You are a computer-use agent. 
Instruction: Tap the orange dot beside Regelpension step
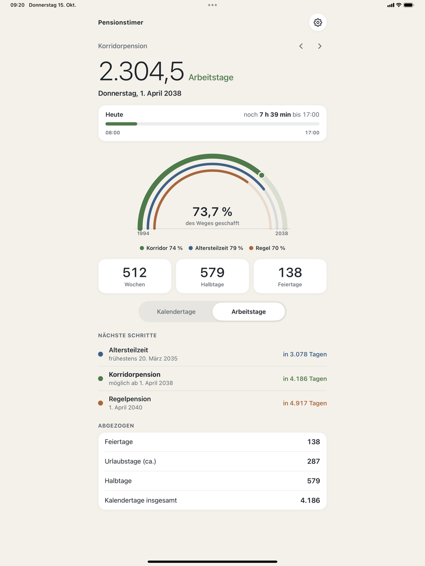point(100,403)
